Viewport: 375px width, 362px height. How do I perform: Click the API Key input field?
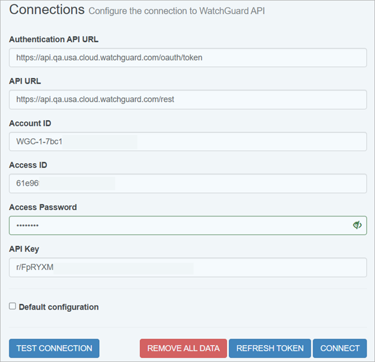point(187,268)
